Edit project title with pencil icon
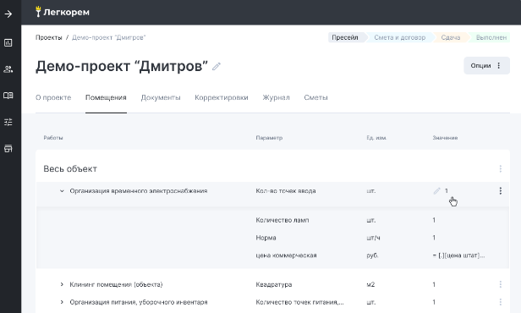 coord(217,67)
